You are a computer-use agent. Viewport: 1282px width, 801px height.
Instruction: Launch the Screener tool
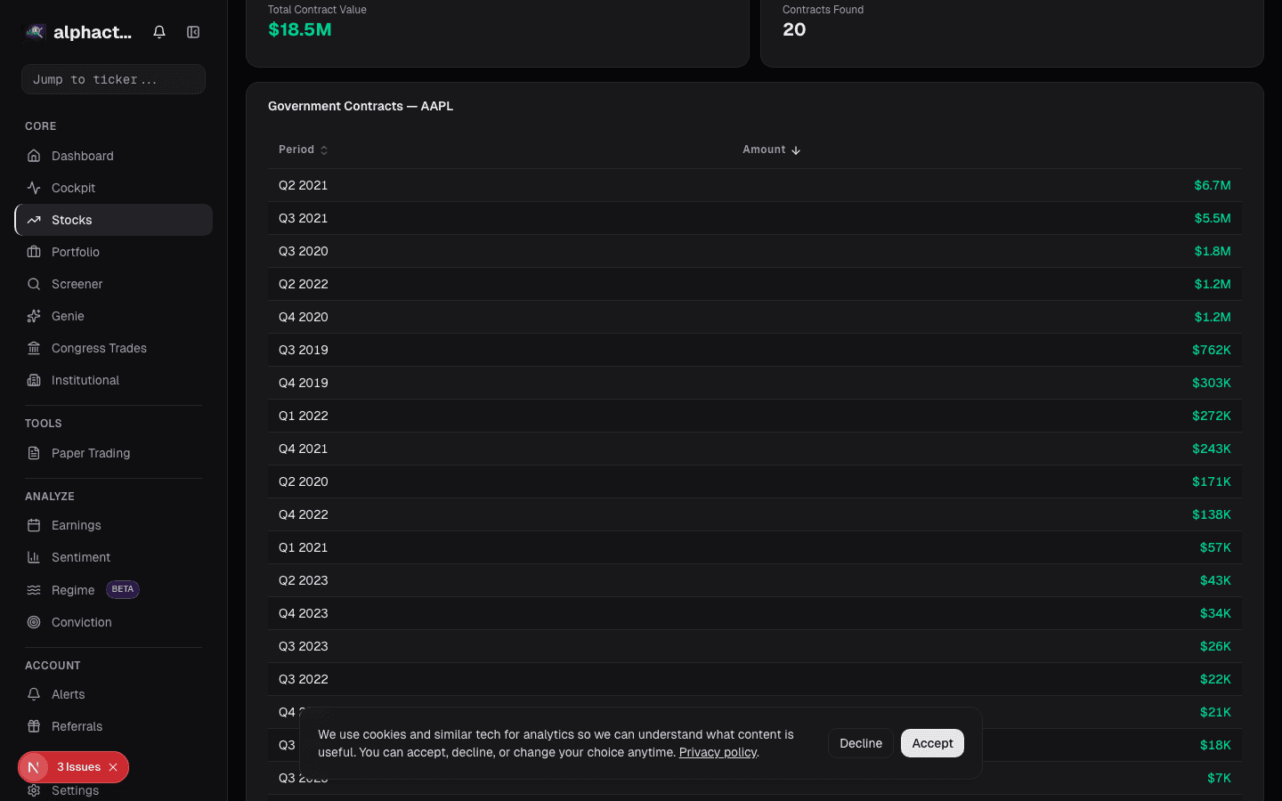click(75, 284)
